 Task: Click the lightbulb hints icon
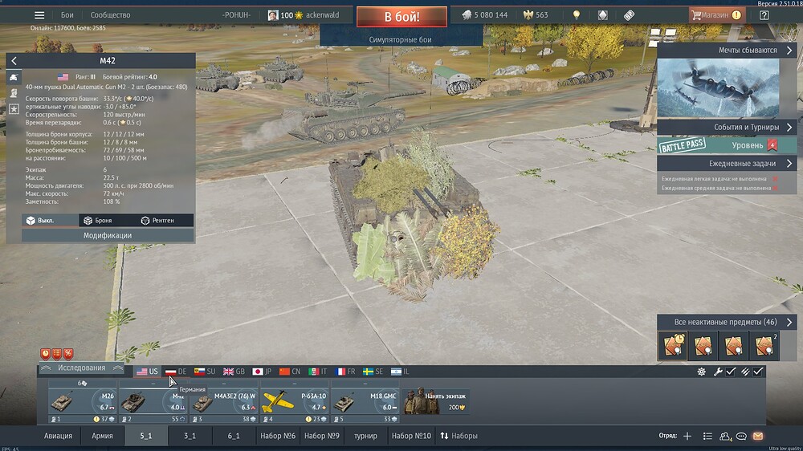(576, 15)
